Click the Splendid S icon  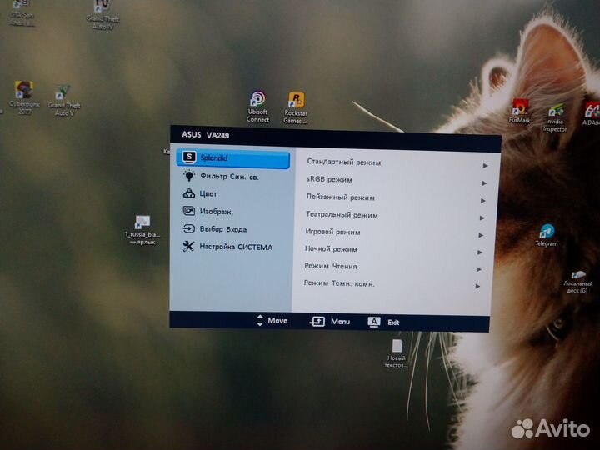[189, 157]
